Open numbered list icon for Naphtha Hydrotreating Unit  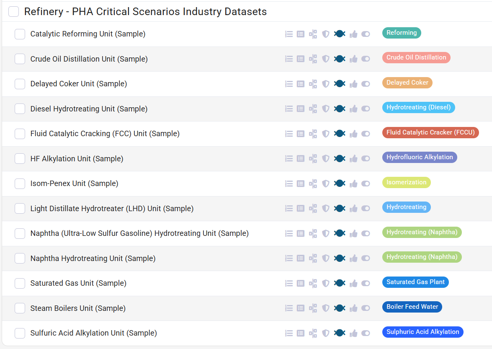289,258
